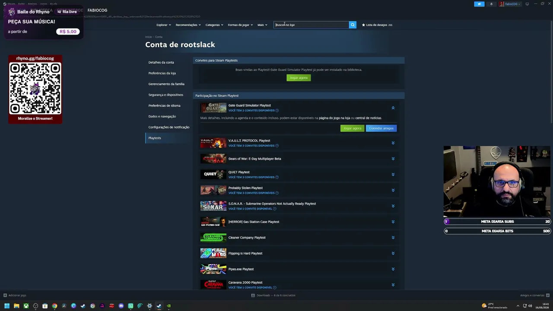Collapse the Gate Guard Simulator Playtest row
553x311 pixels.
pos(393,108)
